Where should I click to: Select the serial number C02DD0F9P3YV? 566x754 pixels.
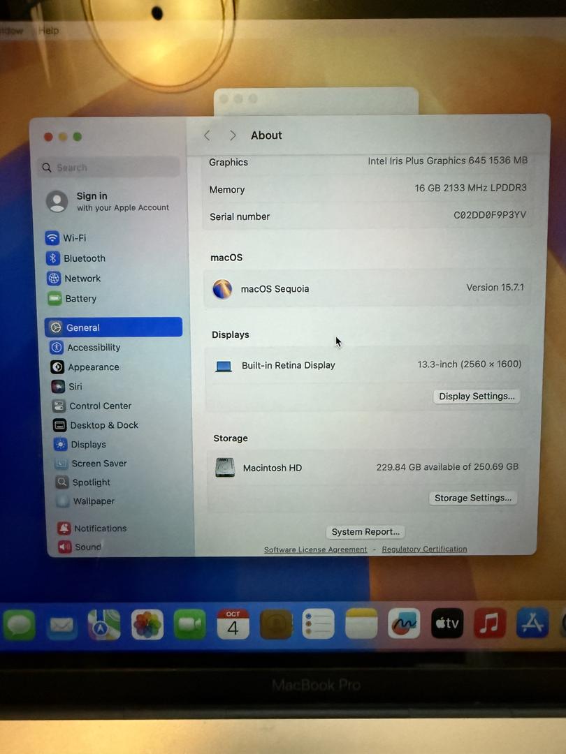(490, 215)
